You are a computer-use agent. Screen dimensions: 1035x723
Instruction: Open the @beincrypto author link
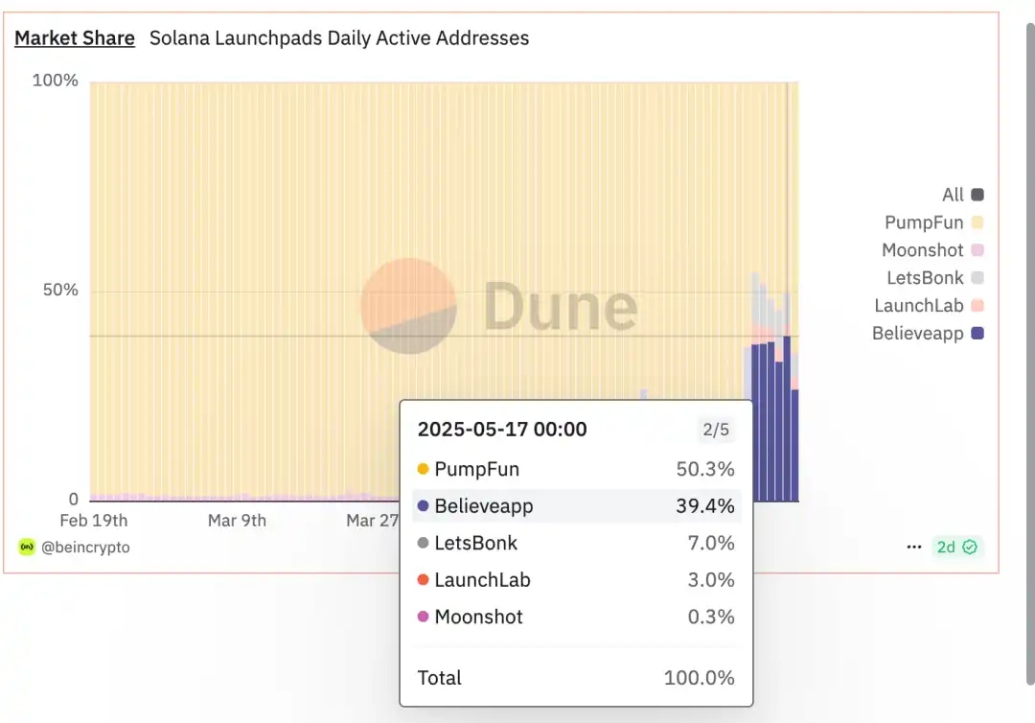click(85, 548)
